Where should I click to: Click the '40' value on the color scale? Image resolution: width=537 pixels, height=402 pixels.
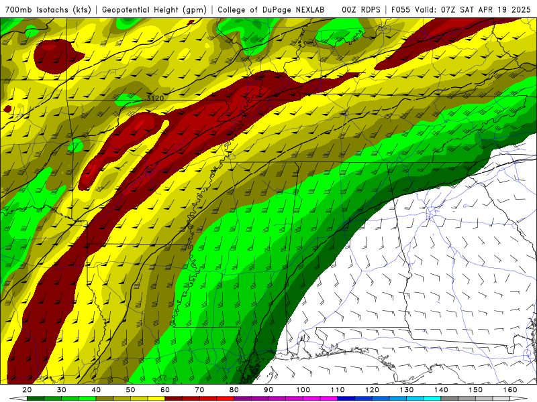(96, 390)
